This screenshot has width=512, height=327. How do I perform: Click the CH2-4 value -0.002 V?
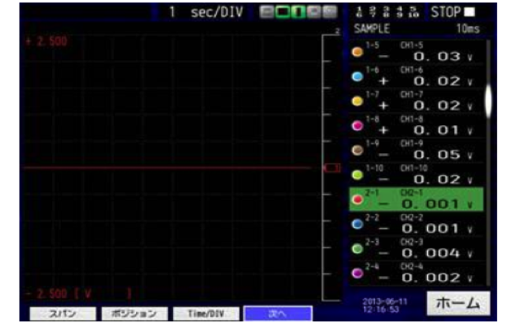coord(425,278)
